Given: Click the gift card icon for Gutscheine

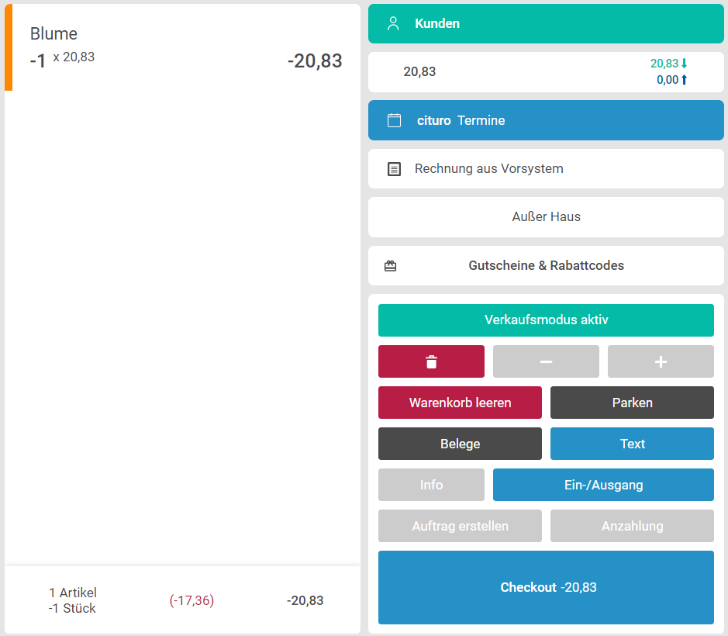Looking at the screenshot, I should [x=391, y=265].
